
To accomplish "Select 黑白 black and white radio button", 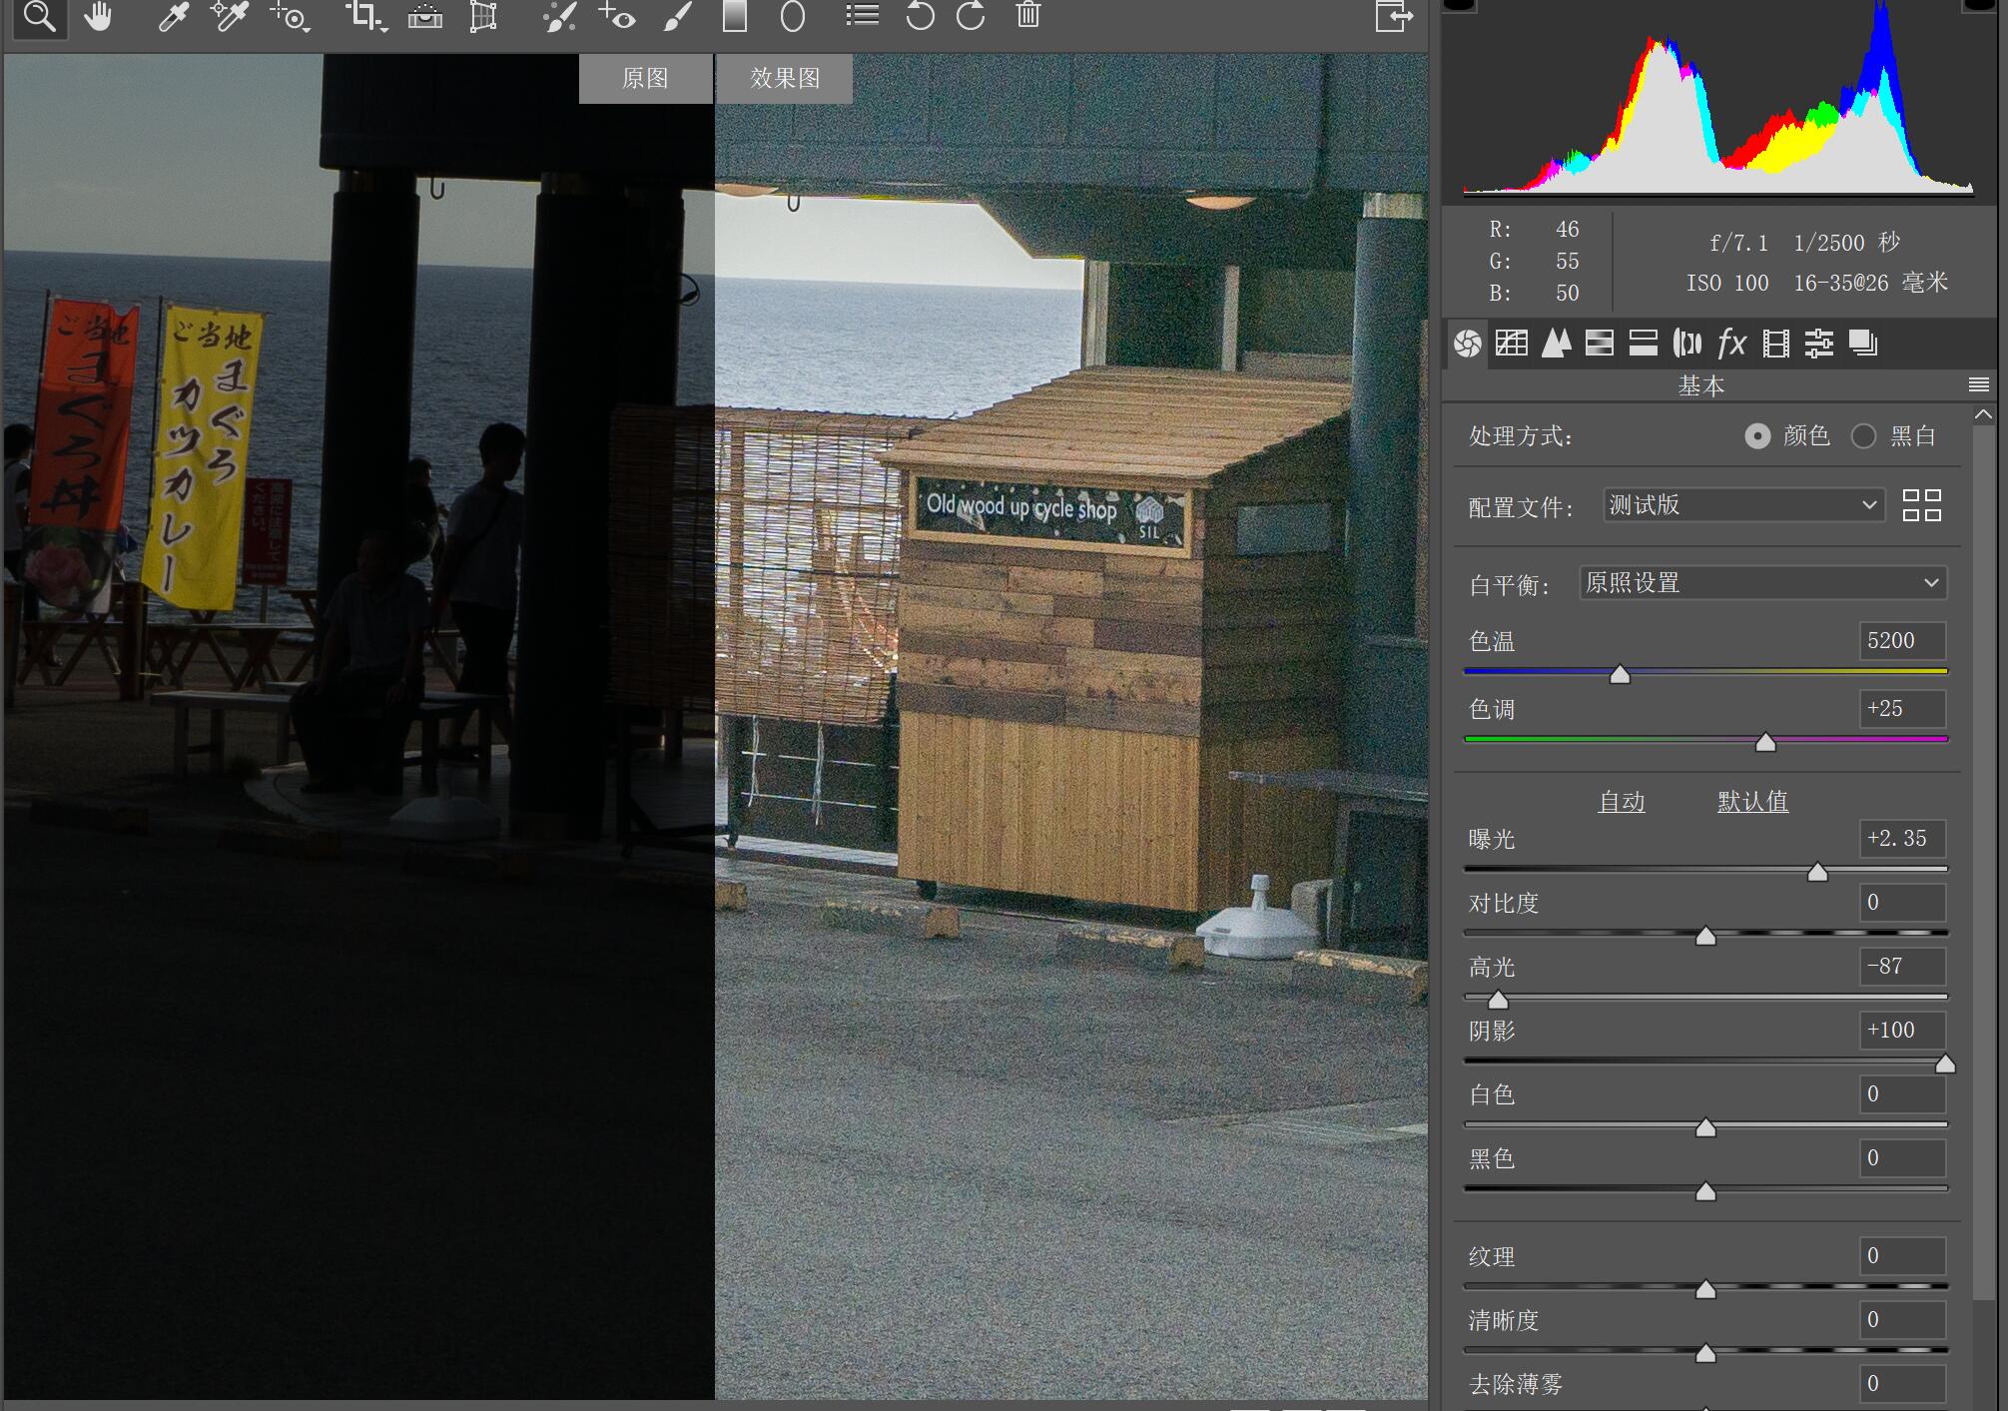I will click(1863, 436).
